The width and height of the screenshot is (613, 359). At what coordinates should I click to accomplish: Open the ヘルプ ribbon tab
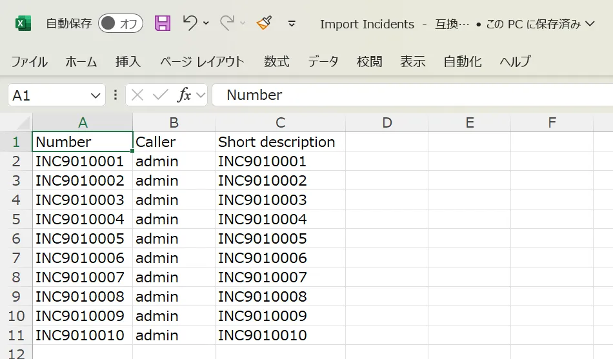click(516, 61)
